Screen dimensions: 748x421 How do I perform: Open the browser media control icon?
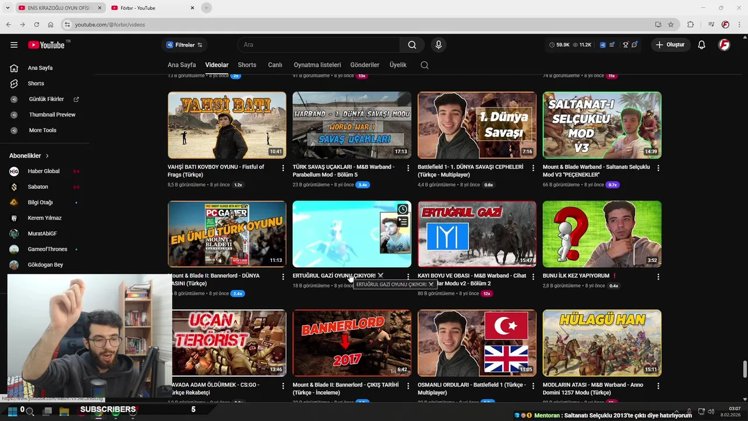711,25
